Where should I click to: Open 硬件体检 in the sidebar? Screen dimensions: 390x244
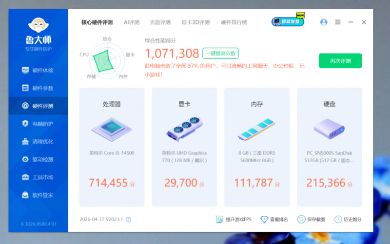point(38,70)
